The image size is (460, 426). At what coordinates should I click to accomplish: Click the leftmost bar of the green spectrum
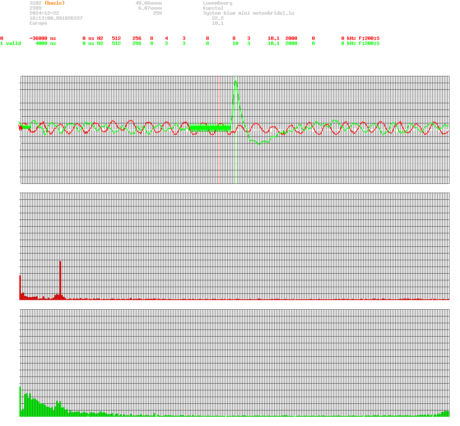click(20, 401)
